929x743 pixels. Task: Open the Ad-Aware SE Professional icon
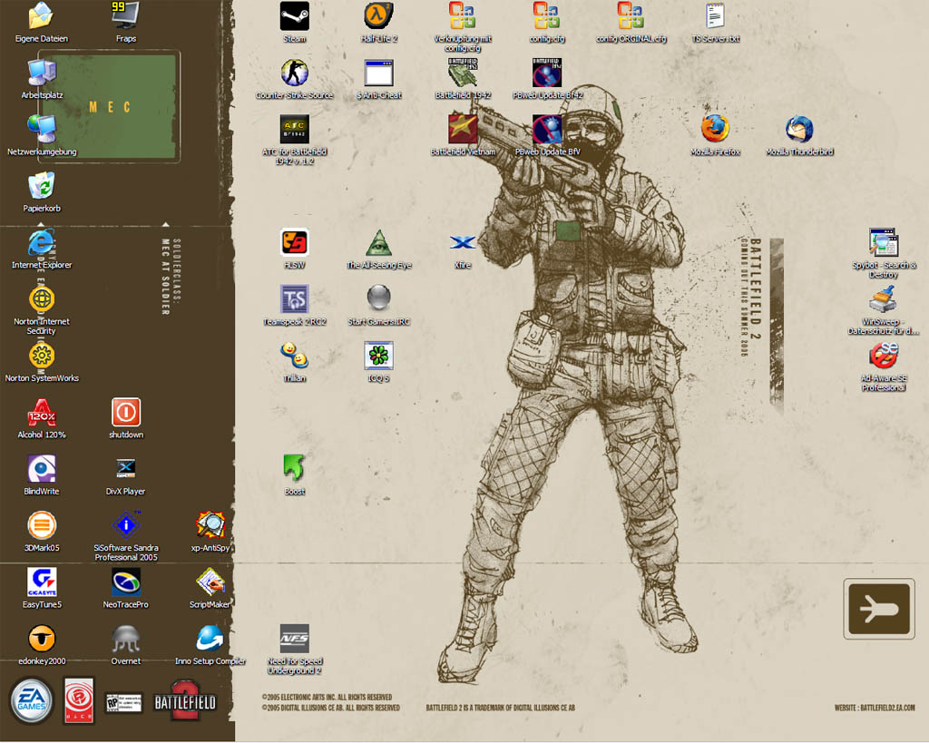[884, 356]
